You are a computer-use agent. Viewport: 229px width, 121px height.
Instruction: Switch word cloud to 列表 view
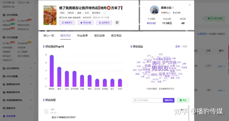[x=185, y=46]
